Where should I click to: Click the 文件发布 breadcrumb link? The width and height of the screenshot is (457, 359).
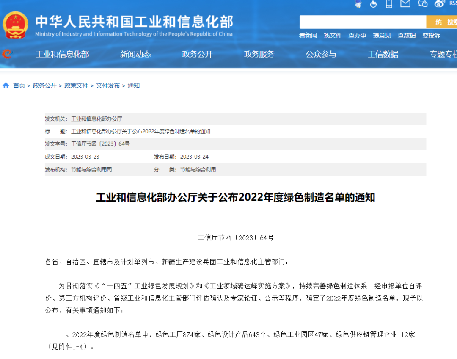[x=108, y=86]
